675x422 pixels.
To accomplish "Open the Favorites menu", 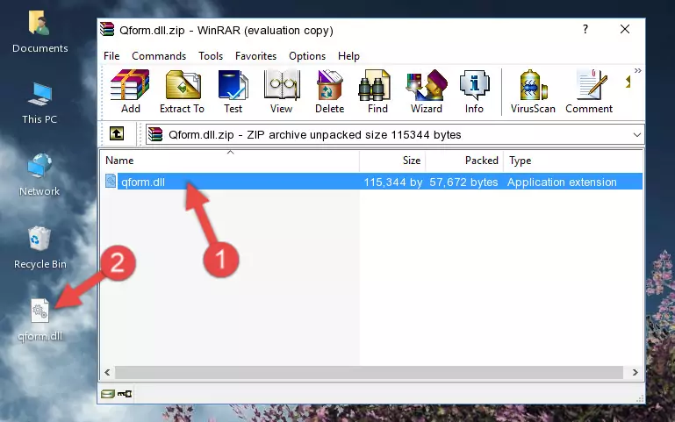I will (x=255, y=56).
